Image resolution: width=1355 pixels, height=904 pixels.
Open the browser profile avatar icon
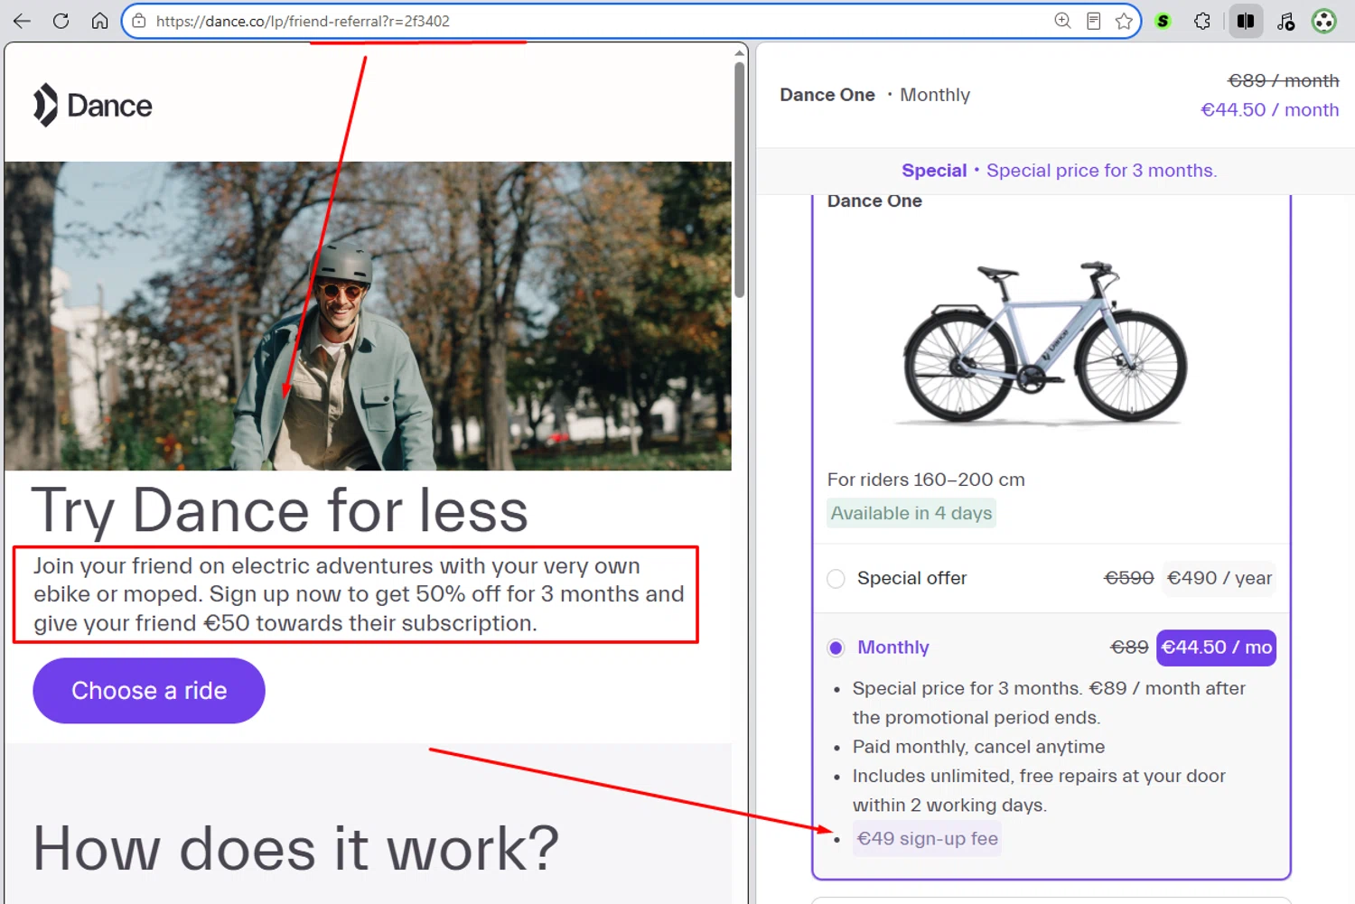(x=1324, y=21)
